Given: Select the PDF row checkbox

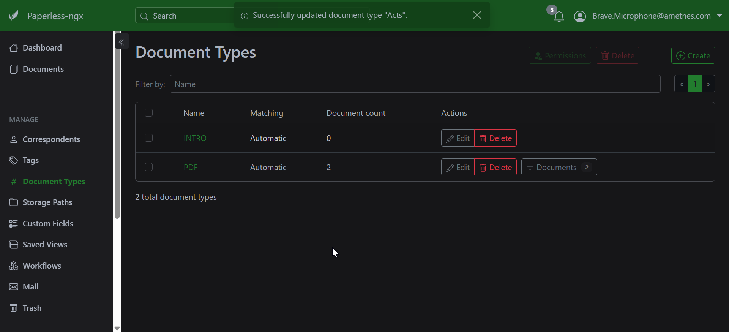Looking at the screenshot, I should [148, 167].
